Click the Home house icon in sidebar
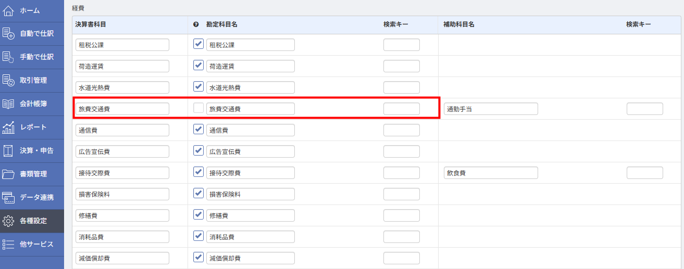Screen dimensions: 684x269 (8, 10)
